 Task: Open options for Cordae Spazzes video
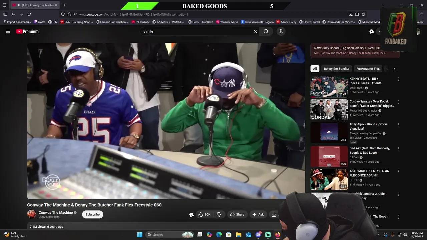398,102
